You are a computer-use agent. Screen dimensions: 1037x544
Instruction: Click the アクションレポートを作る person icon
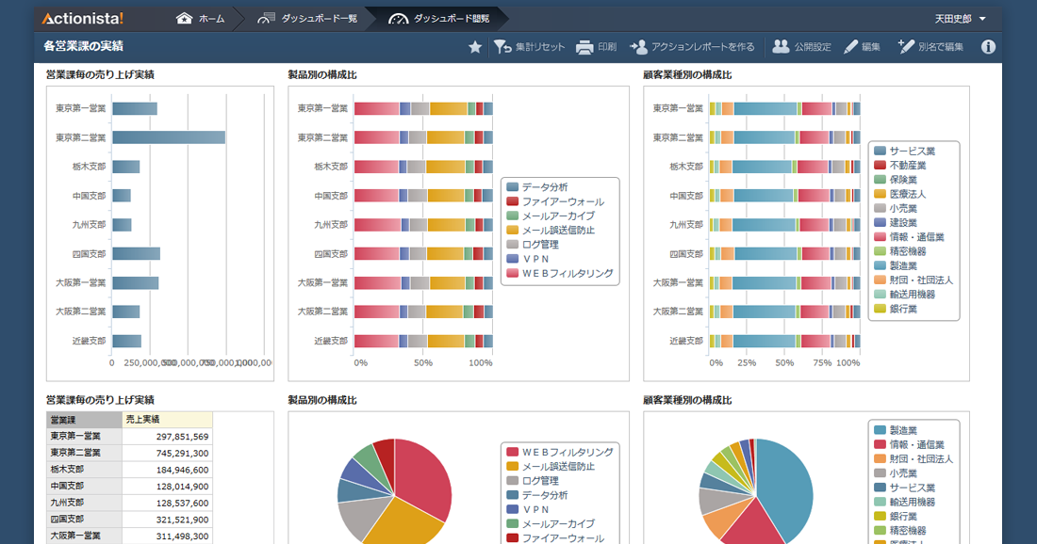tap(638, 47)
